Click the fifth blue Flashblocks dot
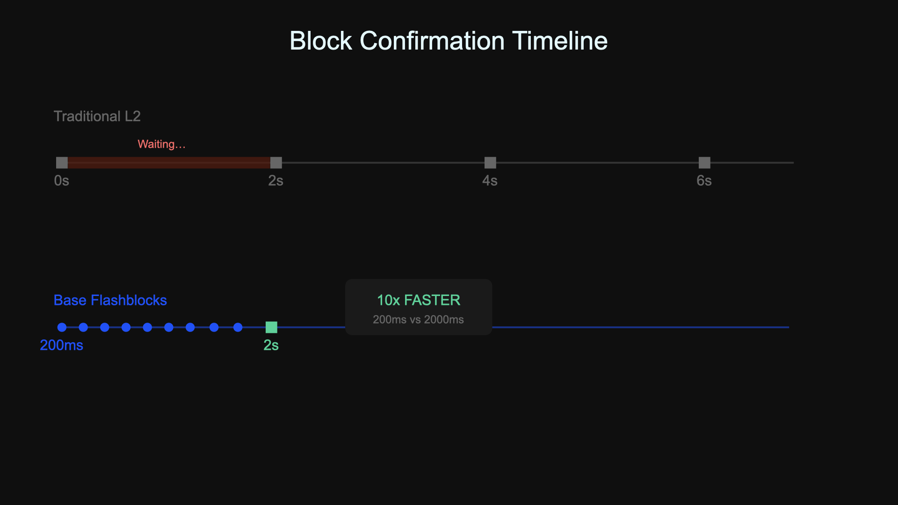This screenshot has width=898, height=505. point(147,327)
